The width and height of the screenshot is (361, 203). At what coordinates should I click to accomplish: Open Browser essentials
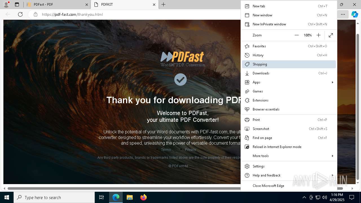[289, 109]
